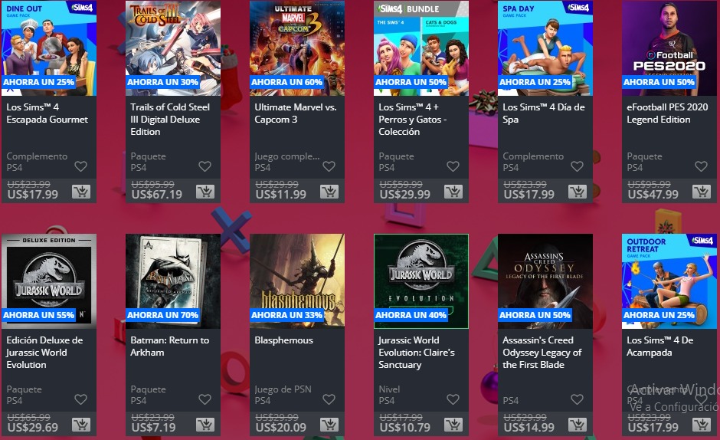Toggle wishlist heart for Blasphemous
The image size is (720, 440).
click(x=329, y=399)
